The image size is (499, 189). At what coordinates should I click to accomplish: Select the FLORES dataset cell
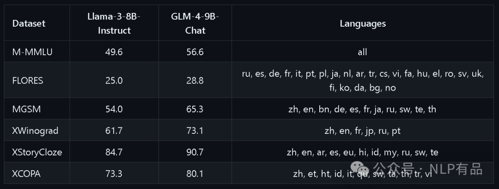tap(28, 80)
